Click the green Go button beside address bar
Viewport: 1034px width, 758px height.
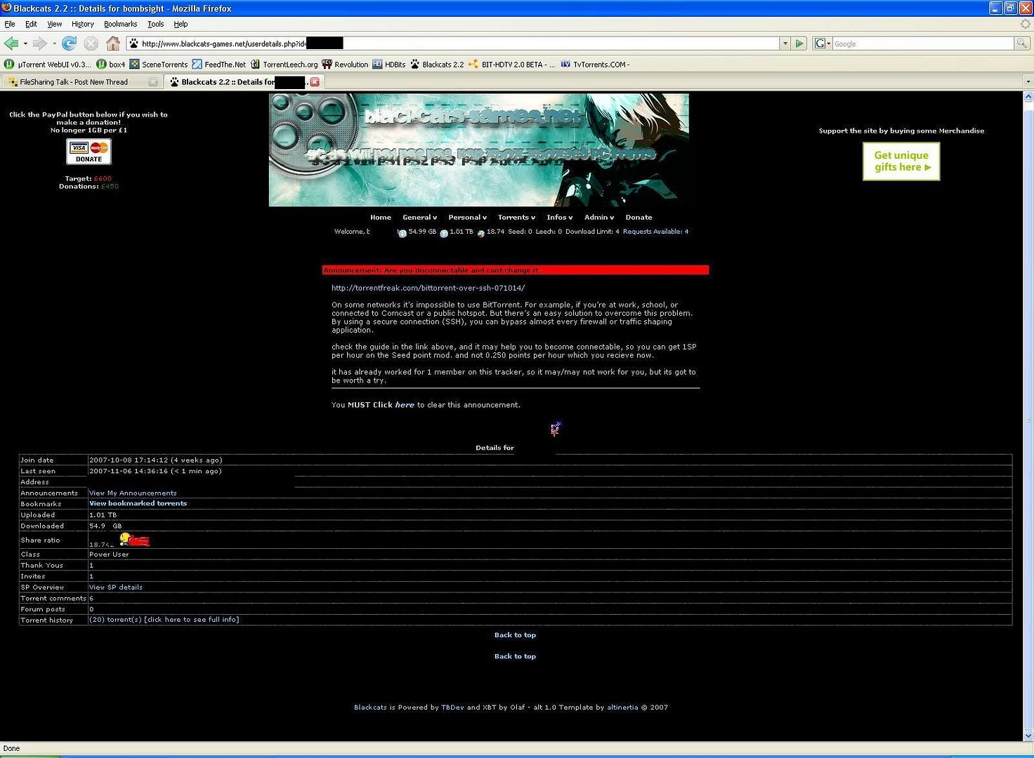(x=799, y=44)
